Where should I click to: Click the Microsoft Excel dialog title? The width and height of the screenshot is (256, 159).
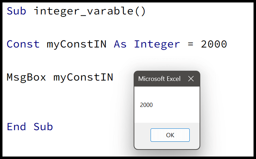[x=159, y=79]
